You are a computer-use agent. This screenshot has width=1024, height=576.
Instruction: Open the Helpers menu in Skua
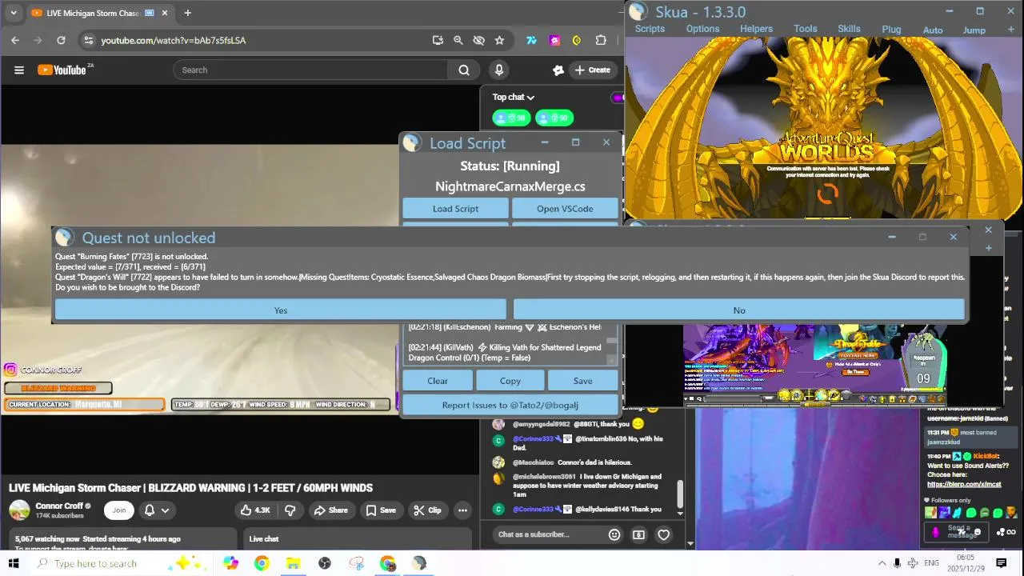756,29
